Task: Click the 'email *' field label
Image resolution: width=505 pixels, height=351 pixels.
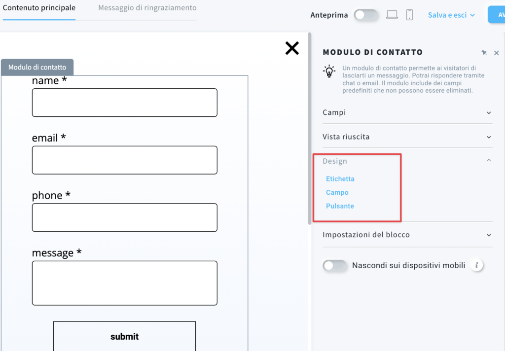Action: coord(49,138)
